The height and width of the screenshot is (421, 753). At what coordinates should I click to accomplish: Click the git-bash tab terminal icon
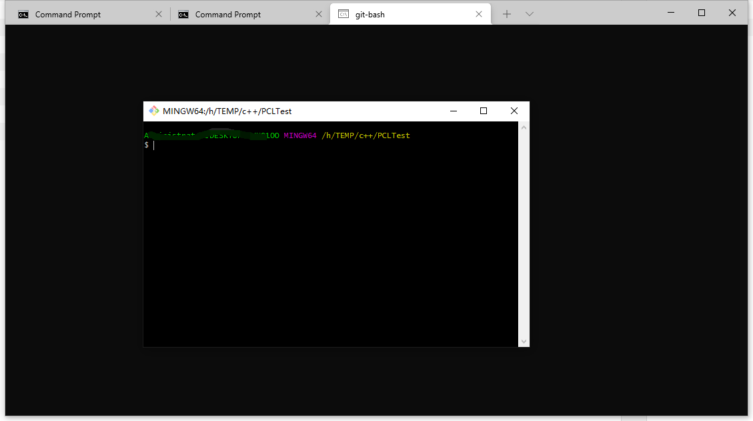[343, 15]
